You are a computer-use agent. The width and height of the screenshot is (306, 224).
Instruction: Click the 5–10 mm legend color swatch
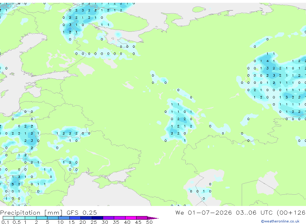(x=53, y=218)
